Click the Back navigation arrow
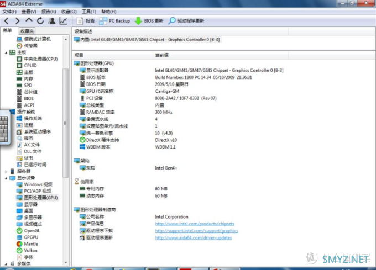The height and width of the screenshot is (270, 376). tap(7, 21)
